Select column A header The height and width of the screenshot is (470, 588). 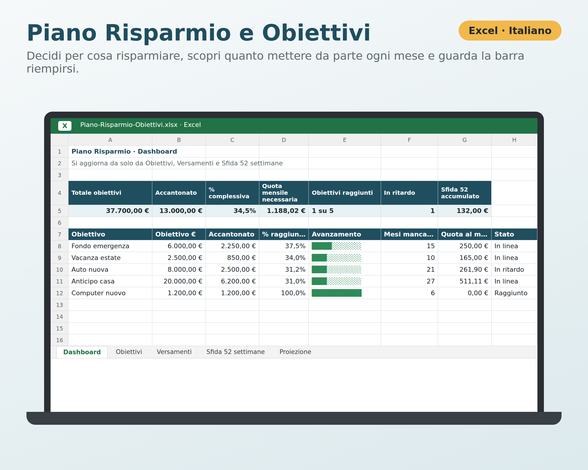point(110,140)
